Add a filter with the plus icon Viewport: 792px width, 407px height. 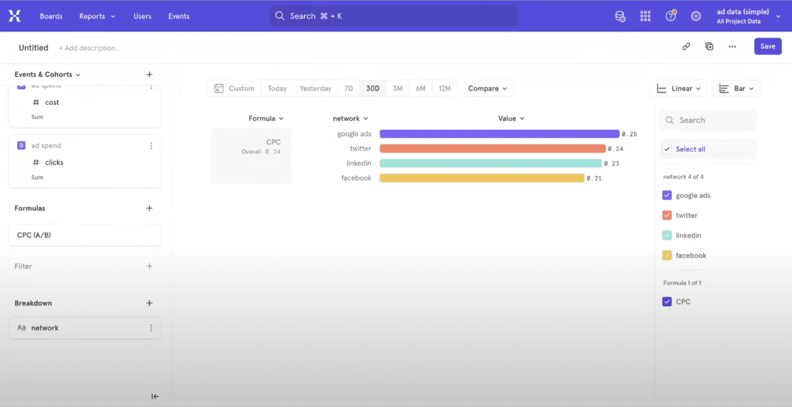149,266
